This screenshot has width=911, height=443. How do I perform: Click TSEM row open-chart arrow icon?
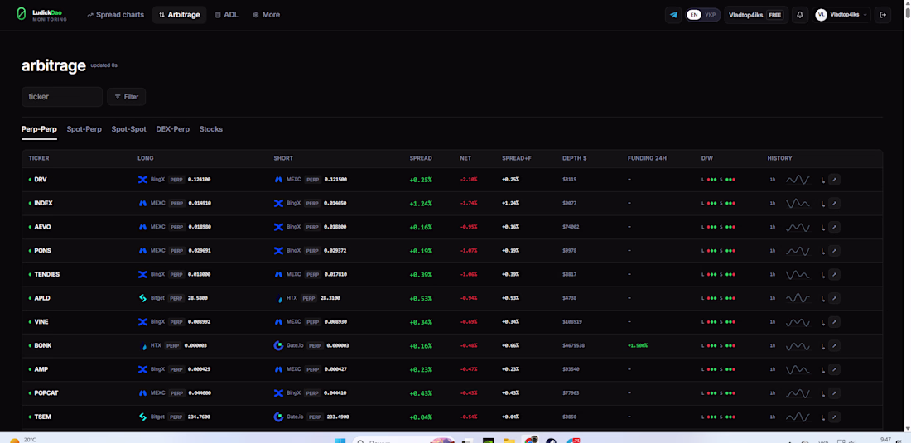[834, 417]
